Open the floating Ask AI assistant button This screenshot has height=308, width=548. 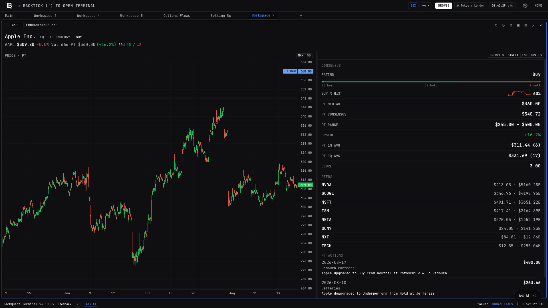click(528, 296)
